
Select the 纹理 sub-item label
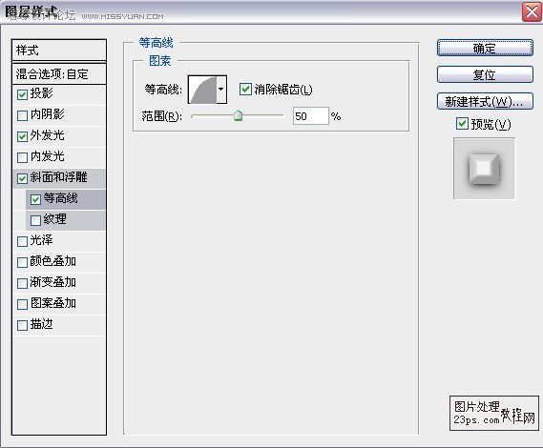click(x=54, y=219)
